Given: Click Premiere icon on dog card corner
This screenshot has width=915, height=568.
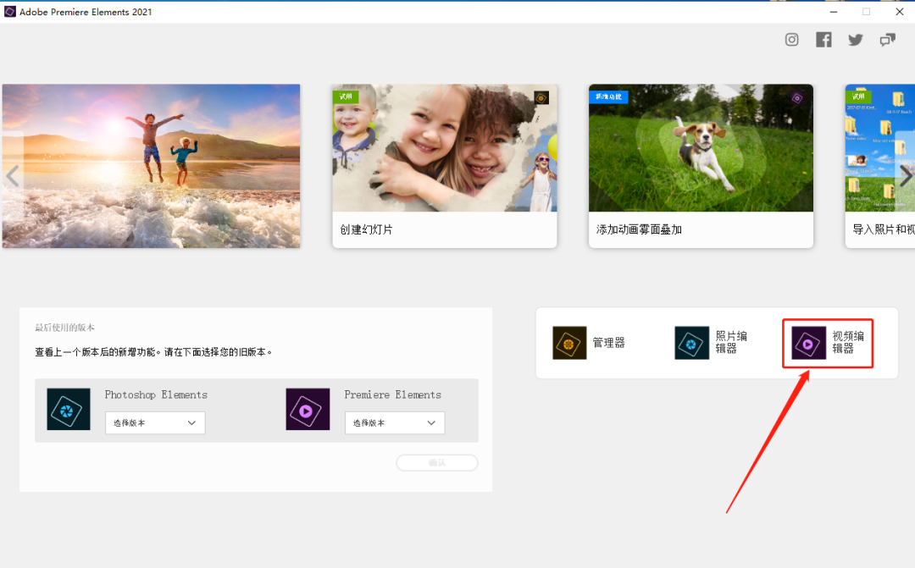Looking at the screenshot, I should pos(797,98).
